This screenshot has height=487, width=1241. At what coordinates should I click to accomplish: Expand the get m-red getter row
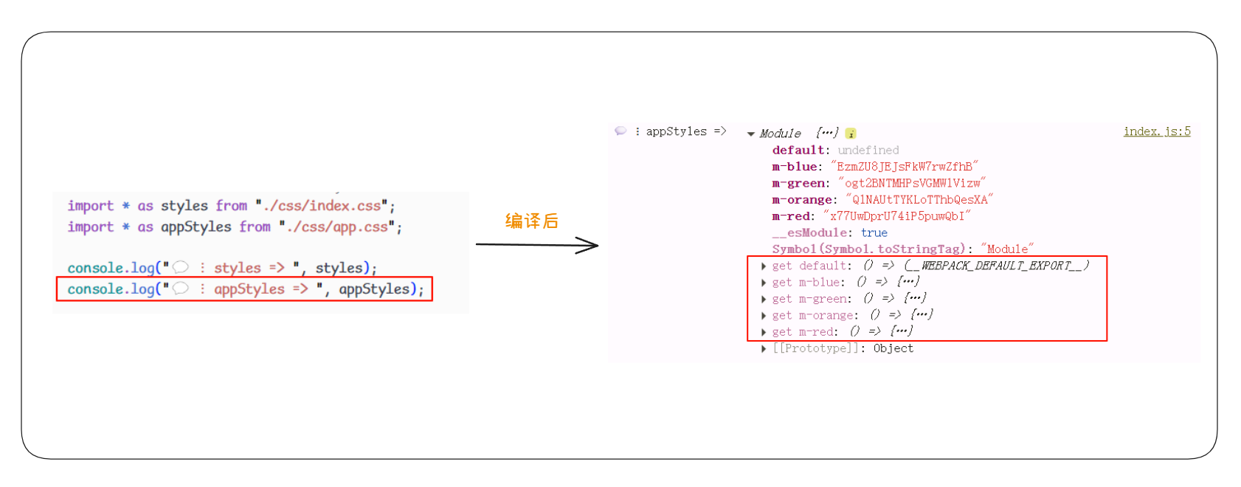(764, 332)
